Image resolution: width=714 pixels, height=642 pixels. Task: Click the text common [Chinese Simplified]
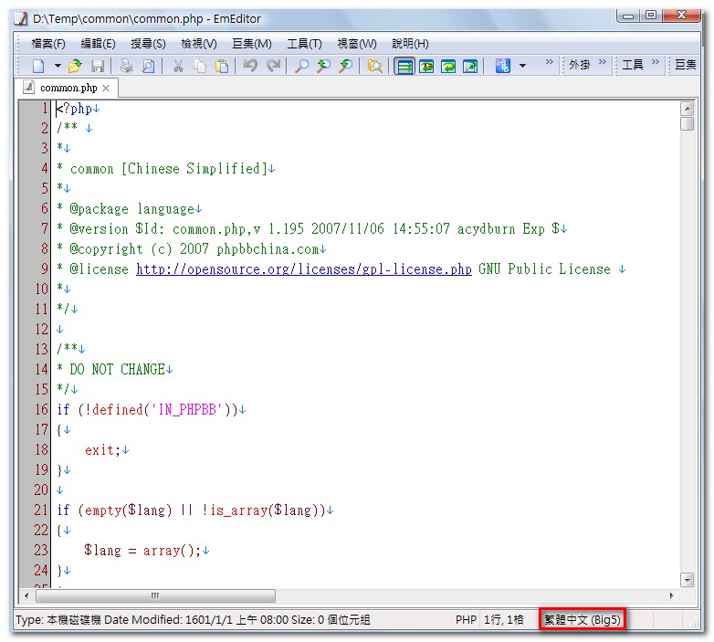169,169
